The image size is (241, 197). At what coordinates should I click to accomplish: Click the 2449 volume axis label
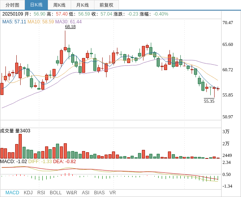(x=227, y=155)
